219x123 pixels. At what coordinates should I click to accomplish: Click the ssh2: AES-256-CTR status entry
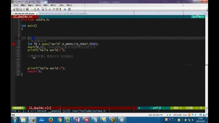155,115
